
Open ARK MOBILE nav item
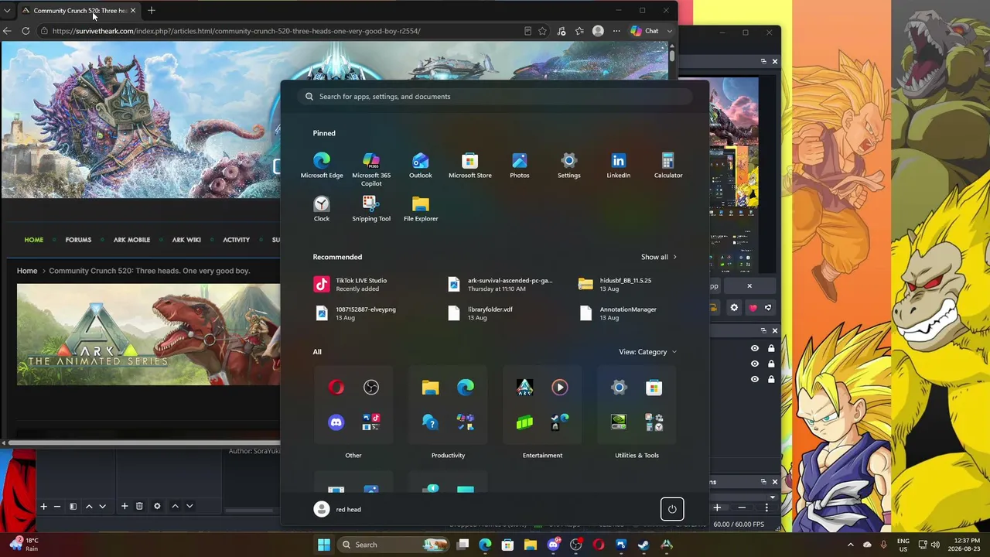[x=132, y=240]
